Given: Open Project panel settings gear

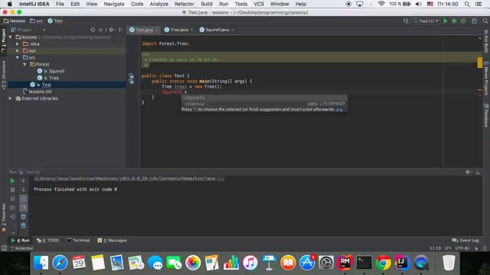Looking at the screenshot, I should click(x=112, y=30).
